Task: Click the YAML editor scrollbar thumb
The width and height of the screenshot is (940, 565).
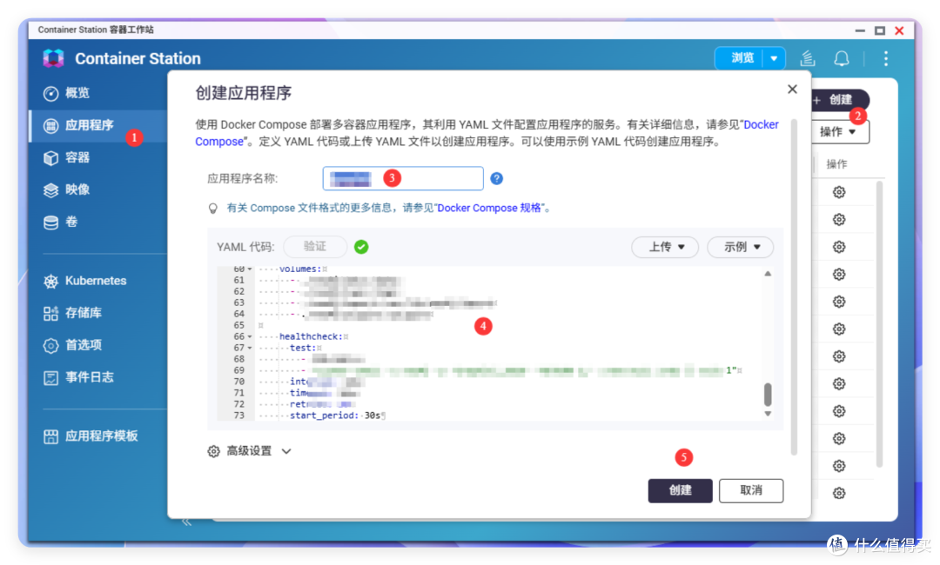Action: [x=768, y=395]
